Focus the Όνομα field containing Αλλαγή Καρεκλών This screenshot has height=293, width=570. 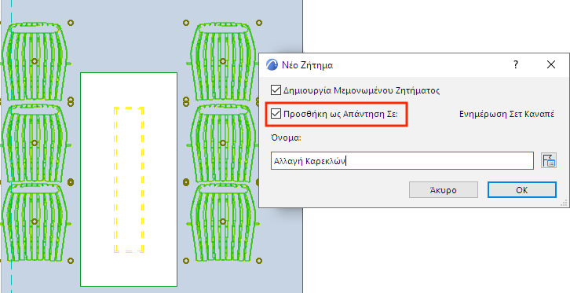tap(402, 161)
